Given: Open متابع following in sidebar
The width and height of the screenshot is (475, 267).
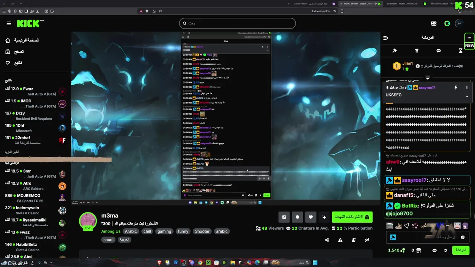Looking at the screenshot, I should (13, 63).
